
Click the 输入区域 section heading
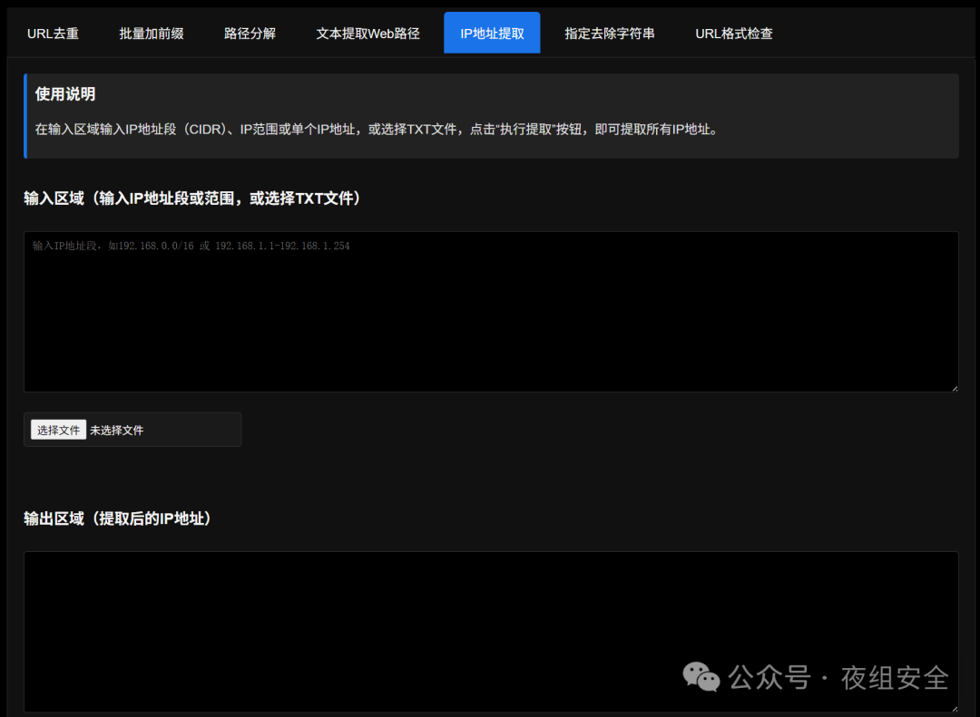(x=191, y=199)
